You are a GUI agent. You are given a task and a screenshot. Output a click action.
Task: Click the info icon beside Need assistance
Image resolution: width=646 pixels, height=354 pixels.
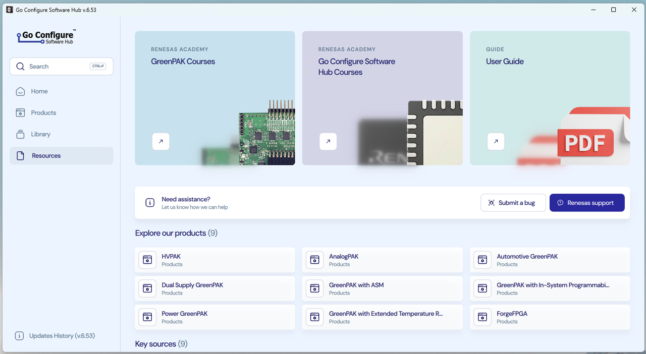click(x=150, y=203)
